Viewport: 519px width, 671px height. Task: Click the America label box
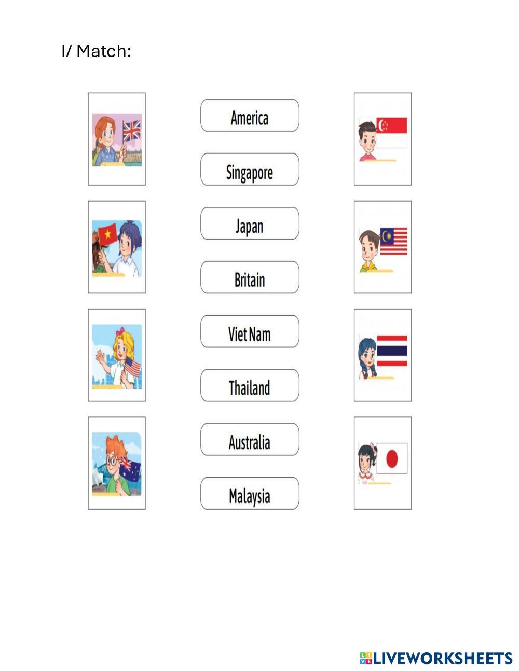click(x=250, y=116)
